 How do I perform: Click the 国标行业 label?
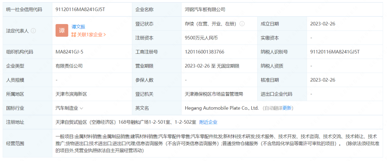click(15, 108)
